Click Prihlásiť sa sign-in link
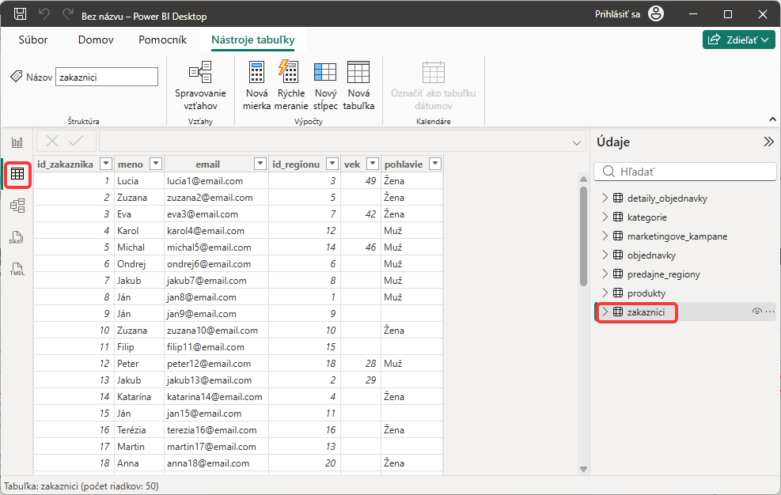This screenshot has height=495, width=781. (617, 14)
